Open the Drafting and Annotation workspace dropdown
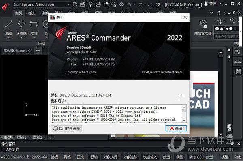This screenshot has height=161, width=243. (x=42, y=4)
